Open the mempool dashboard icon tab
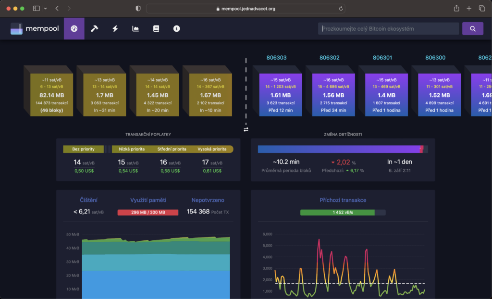This screenshot has height=299, width=492. [74, 28]
